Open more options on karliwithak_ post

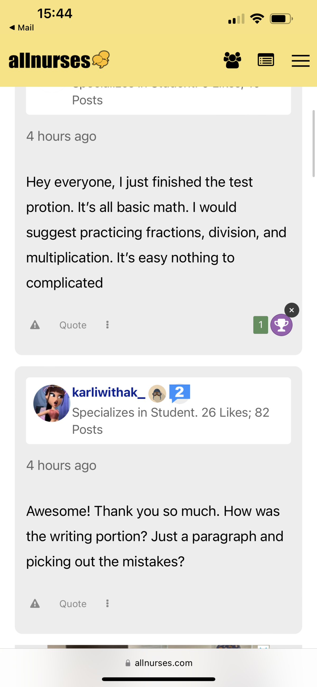pyautogui.click(x=107, y=603)
